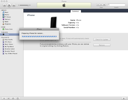Open Podcasts library icon
The image size is (128, 100).
point(3,19)
